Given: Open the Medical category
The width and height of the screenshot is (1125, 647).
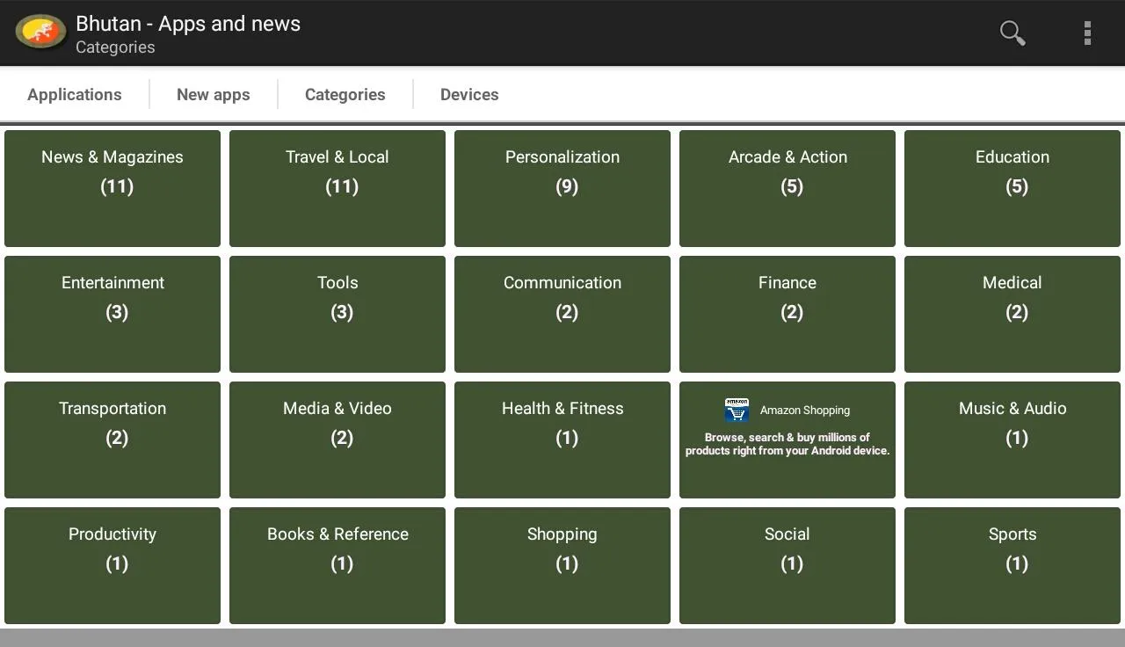Looking at the screenshot, I should pyautogui.click(x=1012, y=314).
